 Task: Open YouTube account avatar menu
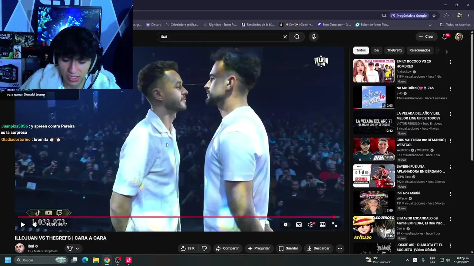click(459, 37)
